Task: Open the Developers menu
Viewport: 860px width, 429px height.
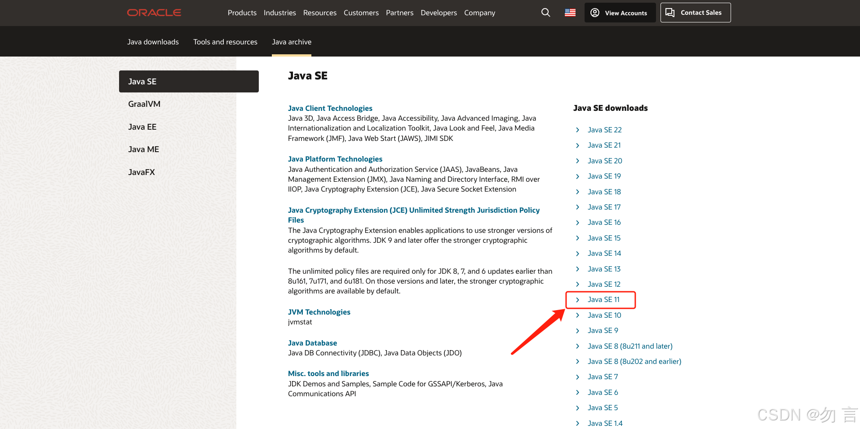Action: tap(439, 13)
